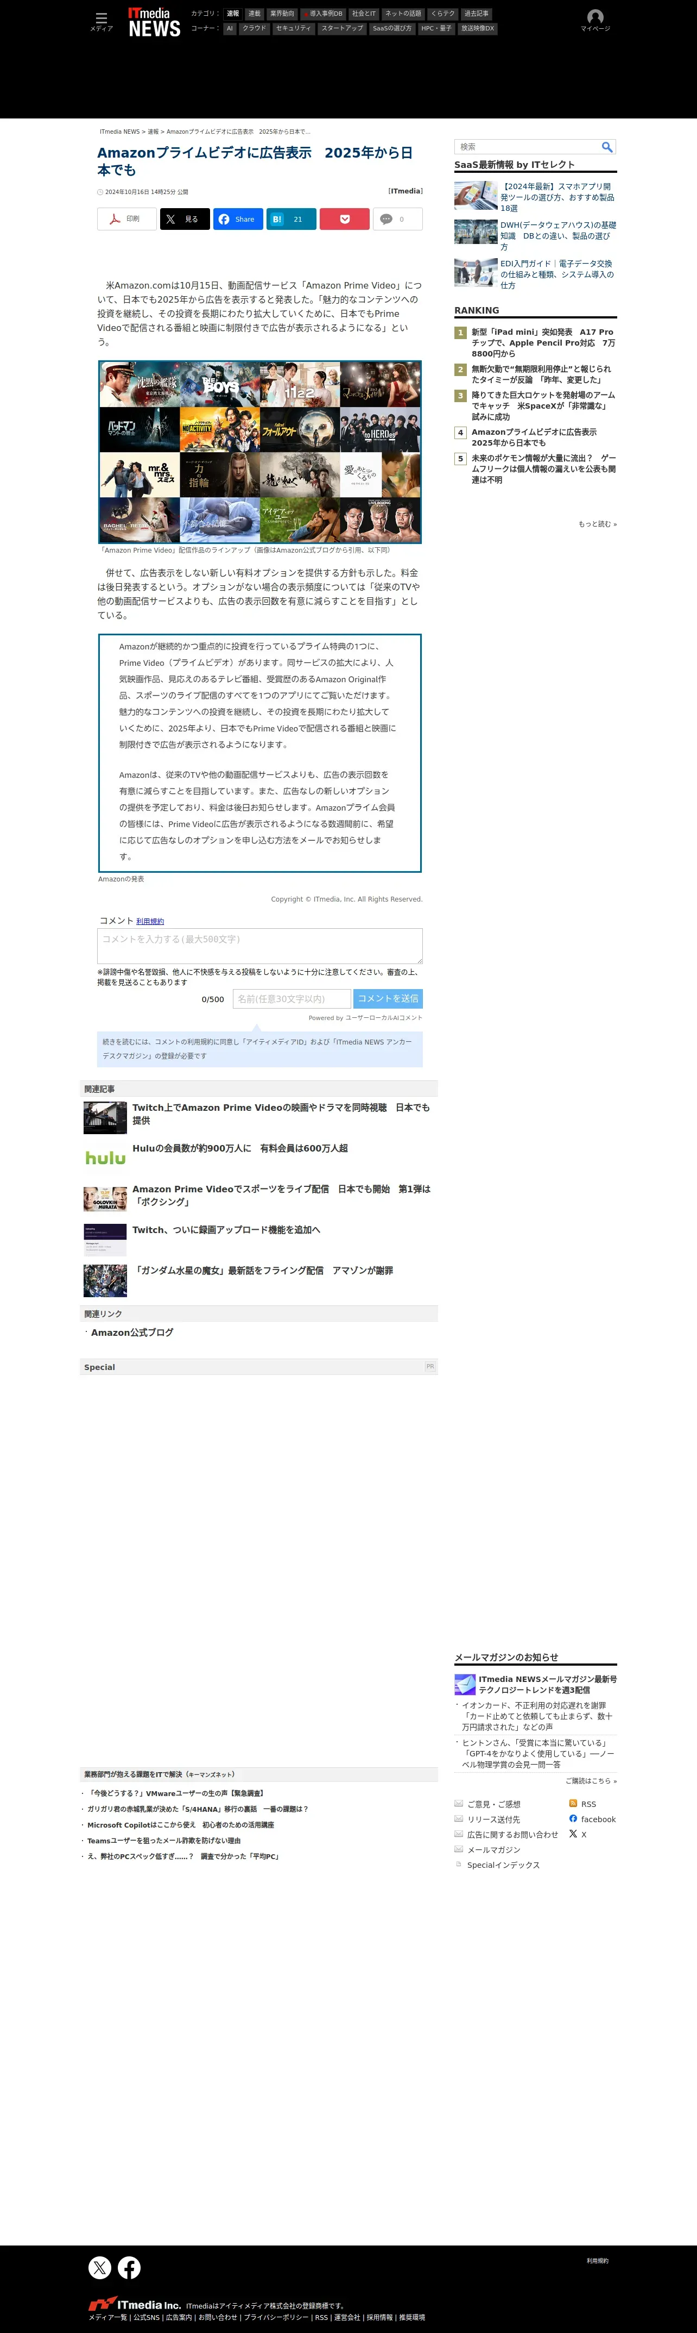Select the 速報 category tab
The width and height of the screenshot is (697, 2333).
click(233, 14)
